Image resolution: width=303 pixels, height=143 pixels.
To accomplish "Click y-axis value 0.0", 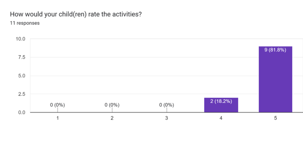I will point(22,112).
